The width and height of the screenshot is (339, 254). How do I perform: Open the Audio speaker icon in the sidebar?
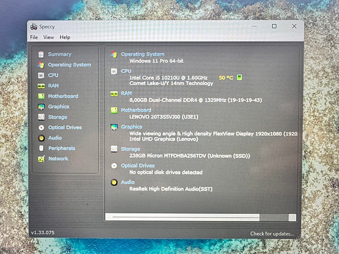[x=41, y=138]
